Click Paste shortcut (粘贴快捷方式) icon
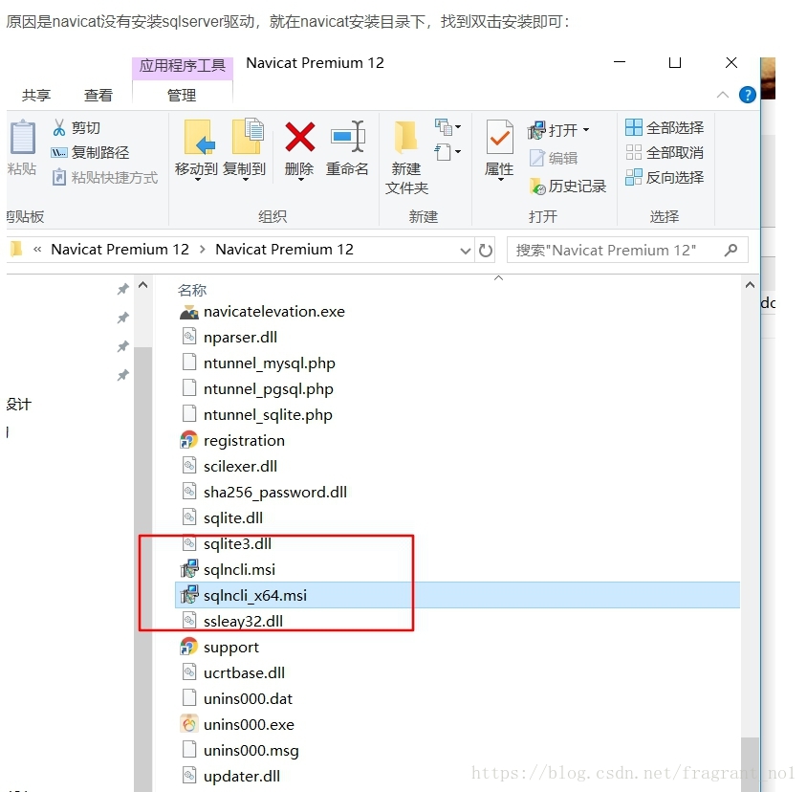The width and height of the screenshot is (807, 792). point(59,177)
